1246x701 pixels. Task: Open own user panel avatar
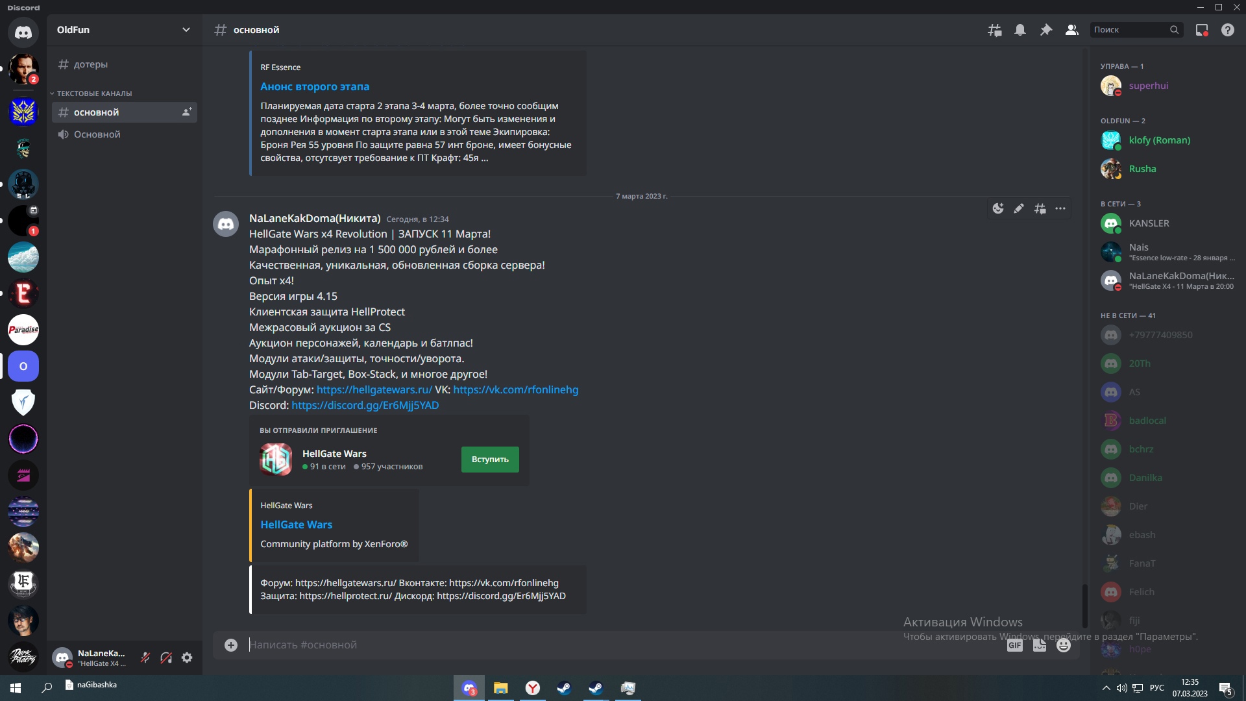[x=62, y=658]
